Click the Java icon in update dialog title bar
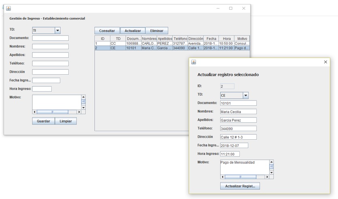Screen dimensions: 338x199 [x=193, y=62]
